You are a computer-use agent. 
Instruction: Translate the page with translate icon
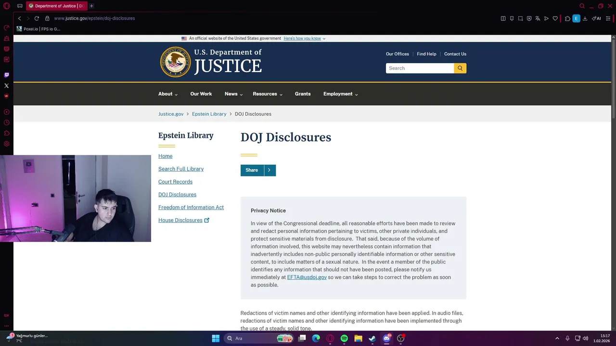coord(538,18)
